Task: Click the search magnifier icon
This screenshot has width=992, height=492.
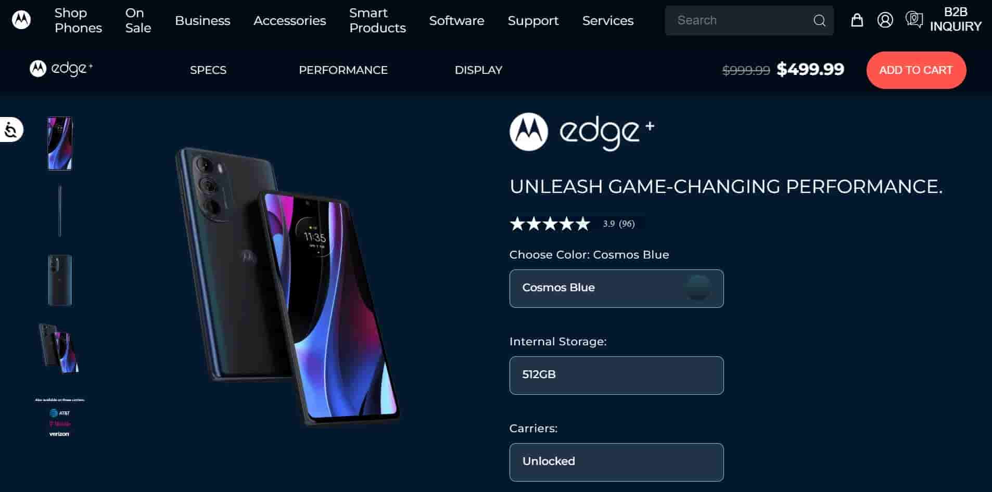Action: 819,20
